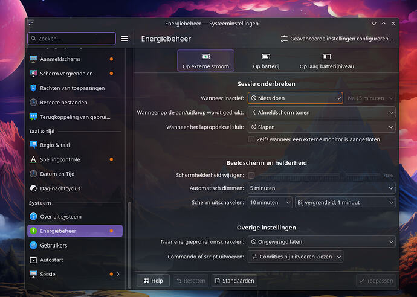417x297 pixels.
Task: Open 'Naar energieprofiel omschakelen' dropdown
Action: coord(321,241)
